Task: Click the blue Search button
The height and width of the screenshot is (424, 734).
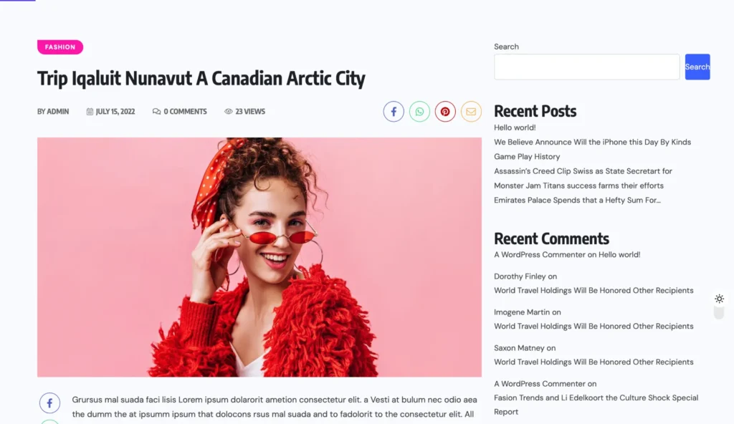Action: 697,67
